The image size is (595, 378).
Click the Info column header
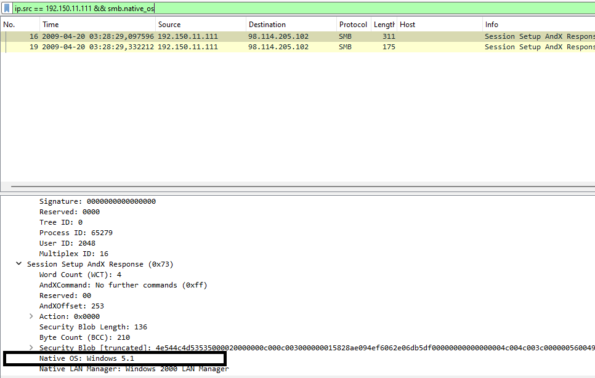pyautogui.click(x=492, y=25)
